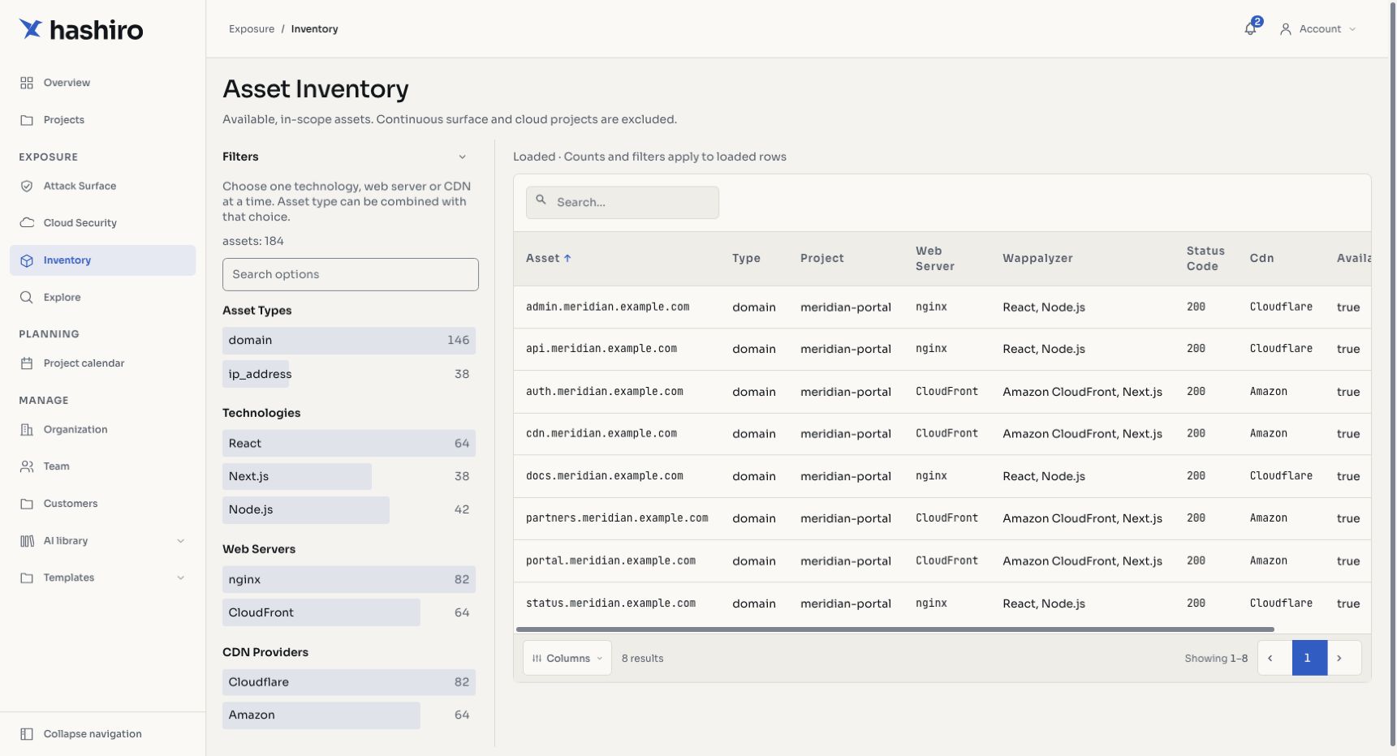This screenshot has width=1397, height=756.
Task: Click the Project calendar icon
Action: (x=27, y=363)
